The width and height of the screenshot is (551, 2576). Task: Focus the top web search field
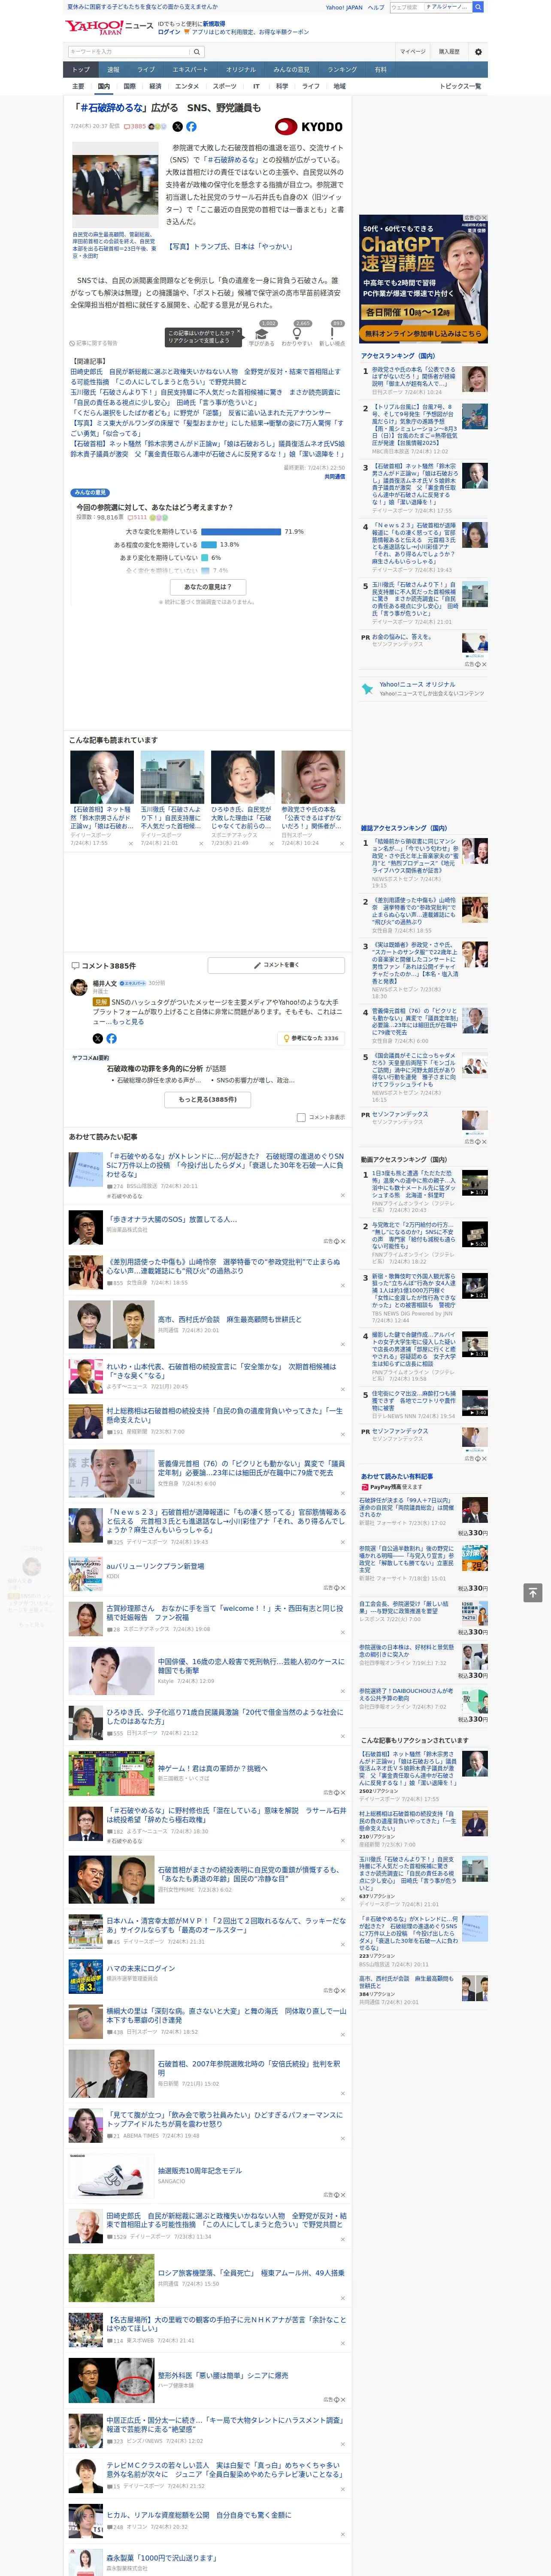406,7
